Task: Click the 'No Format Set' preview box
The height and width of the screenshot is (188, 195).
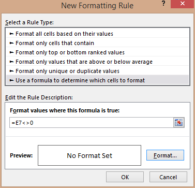Action: [89, 155]
